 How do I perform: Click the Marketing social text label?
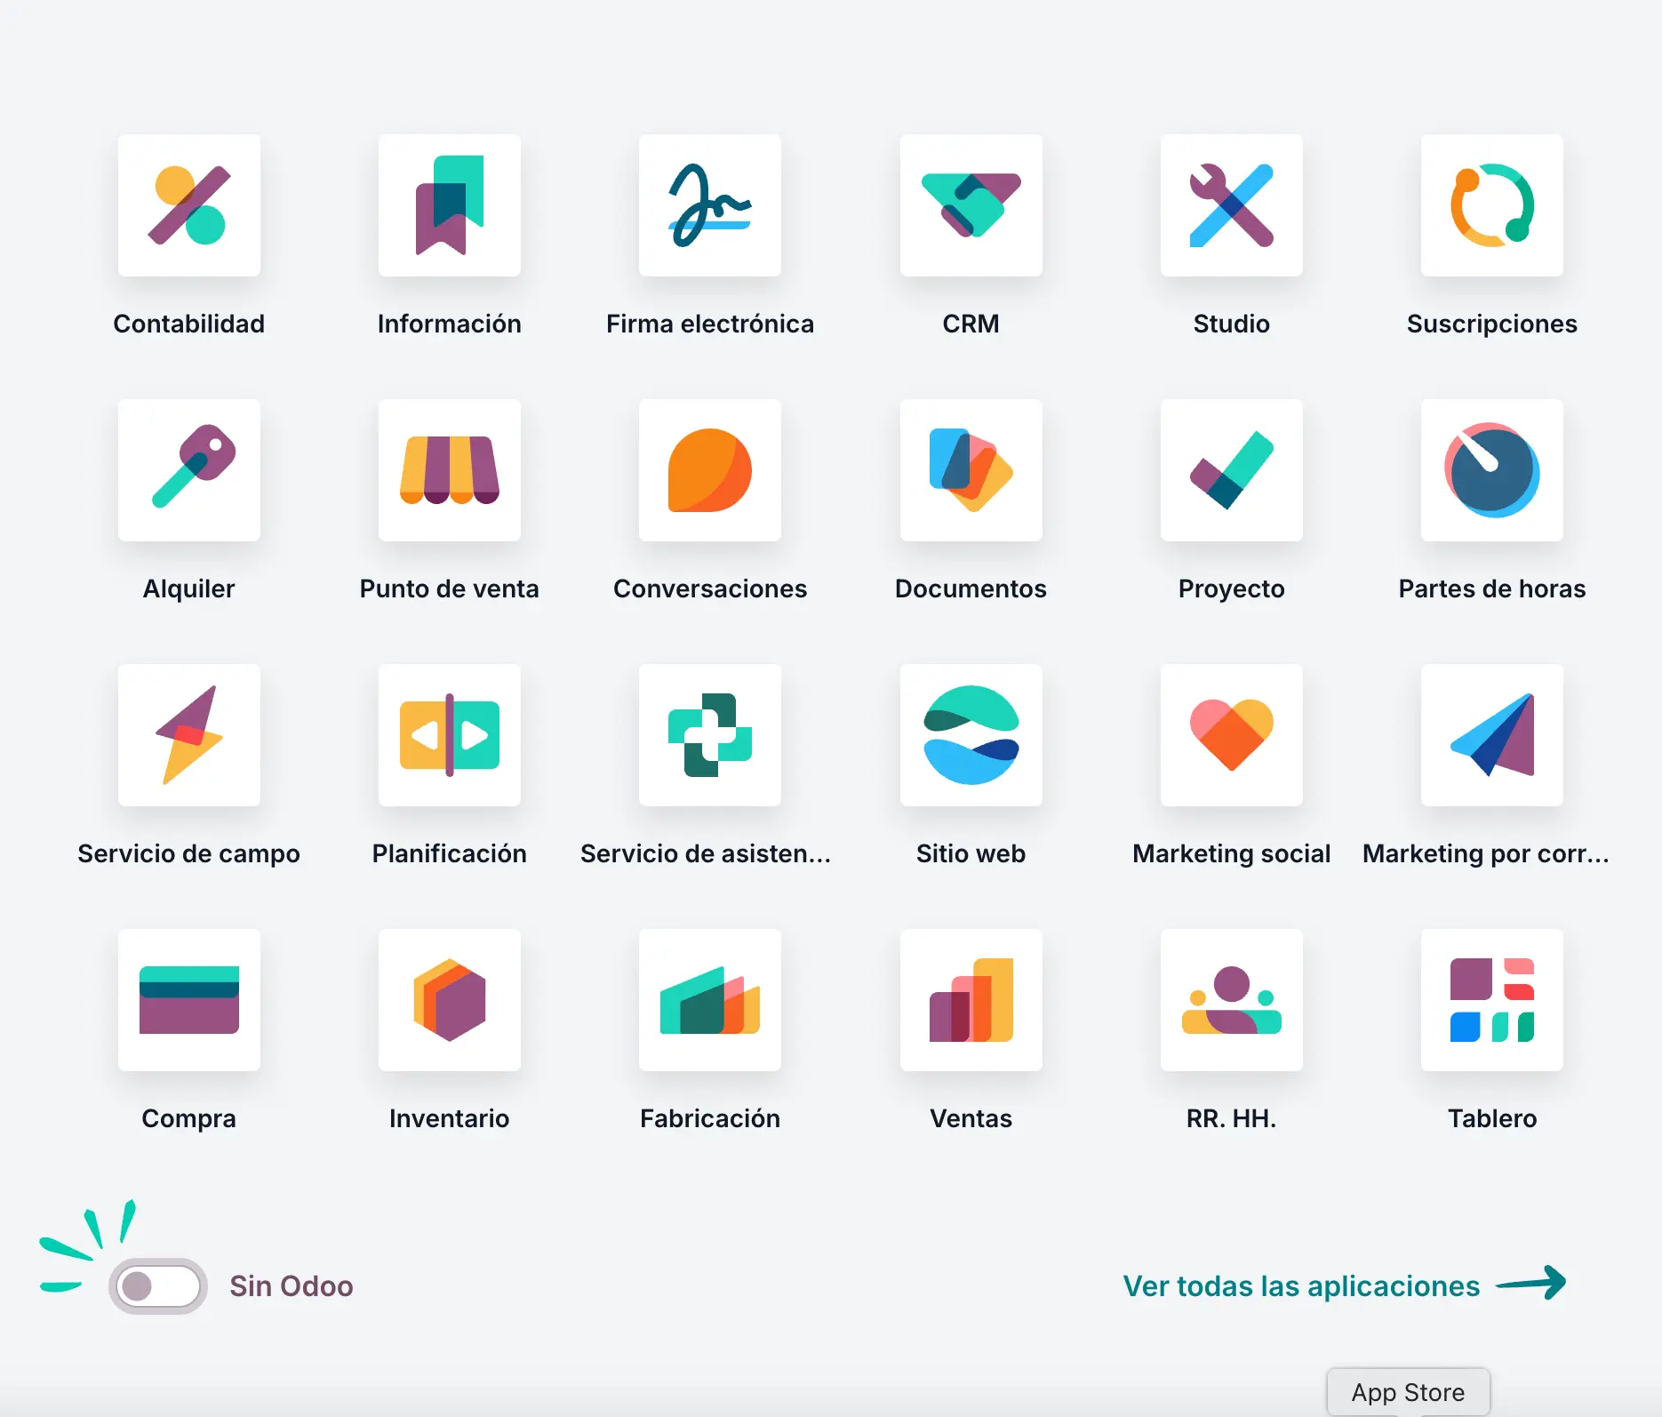coord(1232,853)
